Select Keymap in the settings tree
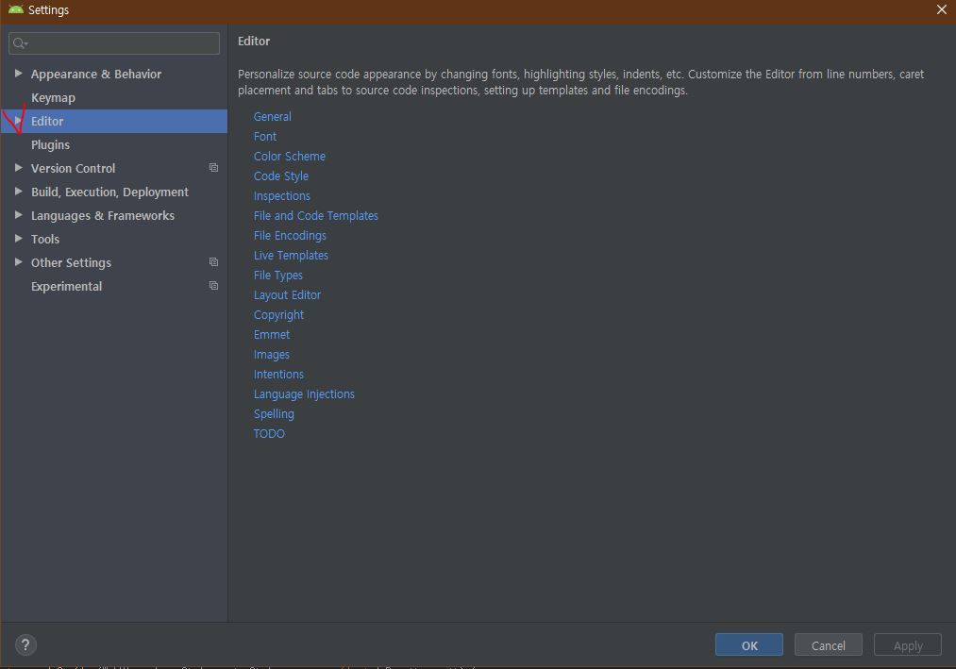Image resolution: width=956 pixels, height=669 pixels. pyautogui.click(x=53, y=97)
